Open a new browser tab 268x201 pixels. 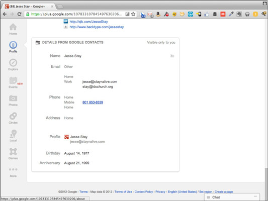click(60, 7)
